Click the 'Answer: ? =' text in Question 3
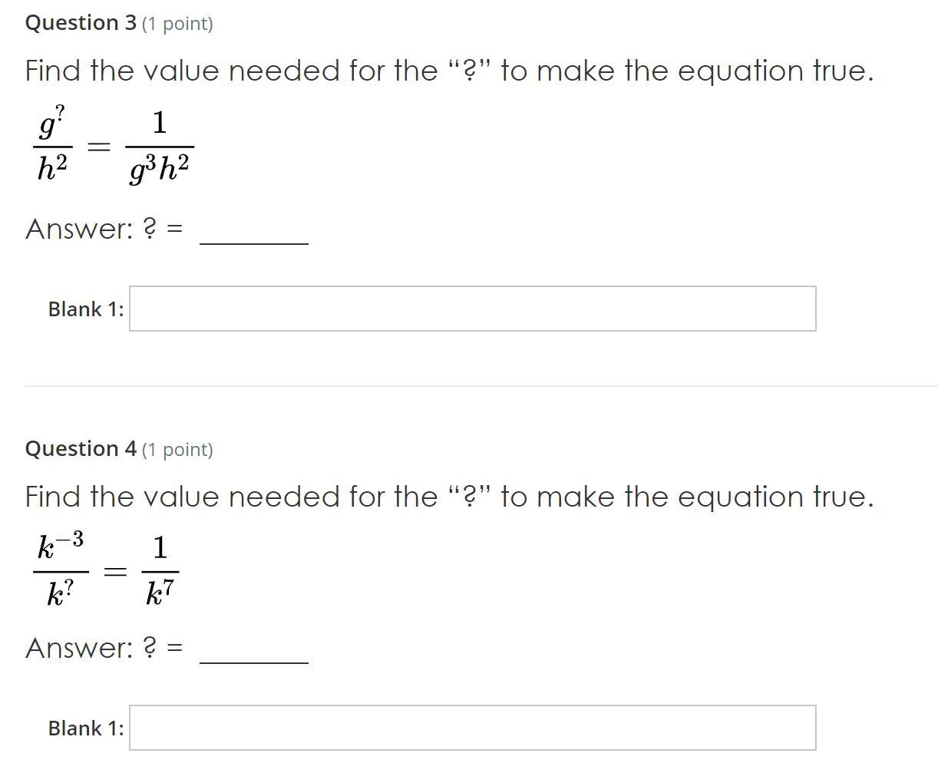 point(104,229)
